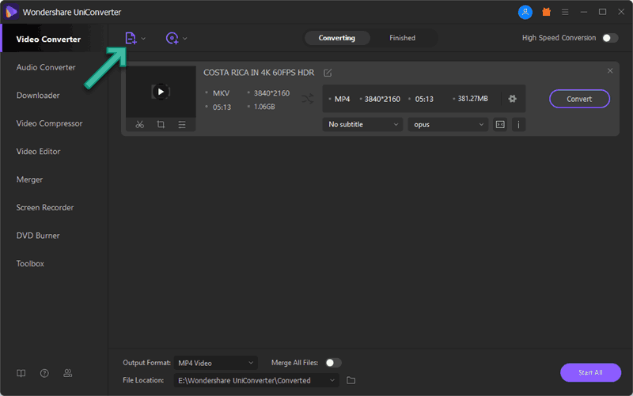The width and height of the screenshot is (633, 396).
Task: Click the video thumbnail preview
Action: click(161, 92)
